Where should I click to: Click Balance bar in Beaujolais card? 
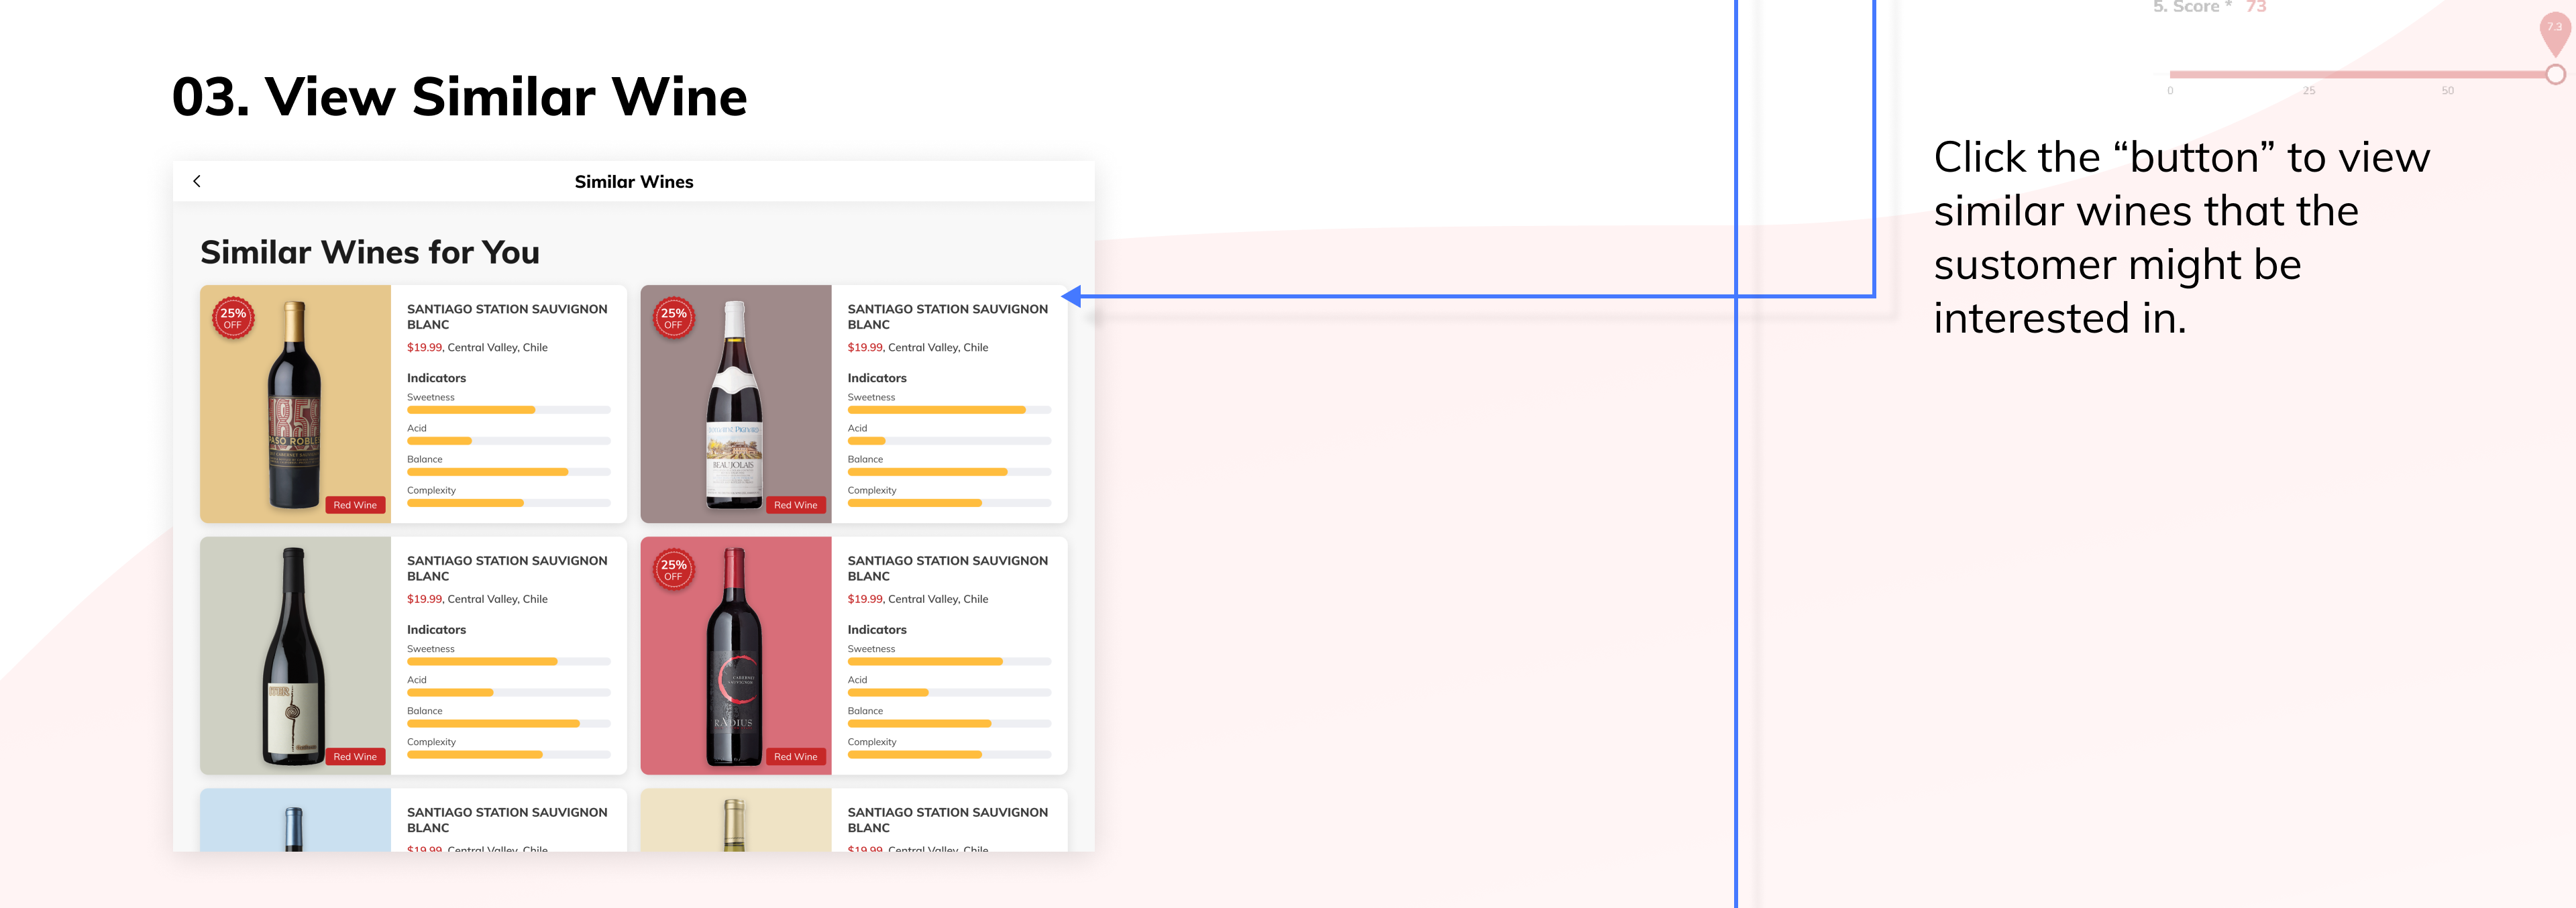(x=949, y=472)
